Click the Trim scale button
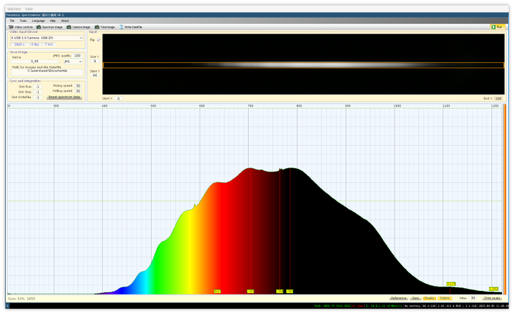514x314 pixels. (492, 298)
